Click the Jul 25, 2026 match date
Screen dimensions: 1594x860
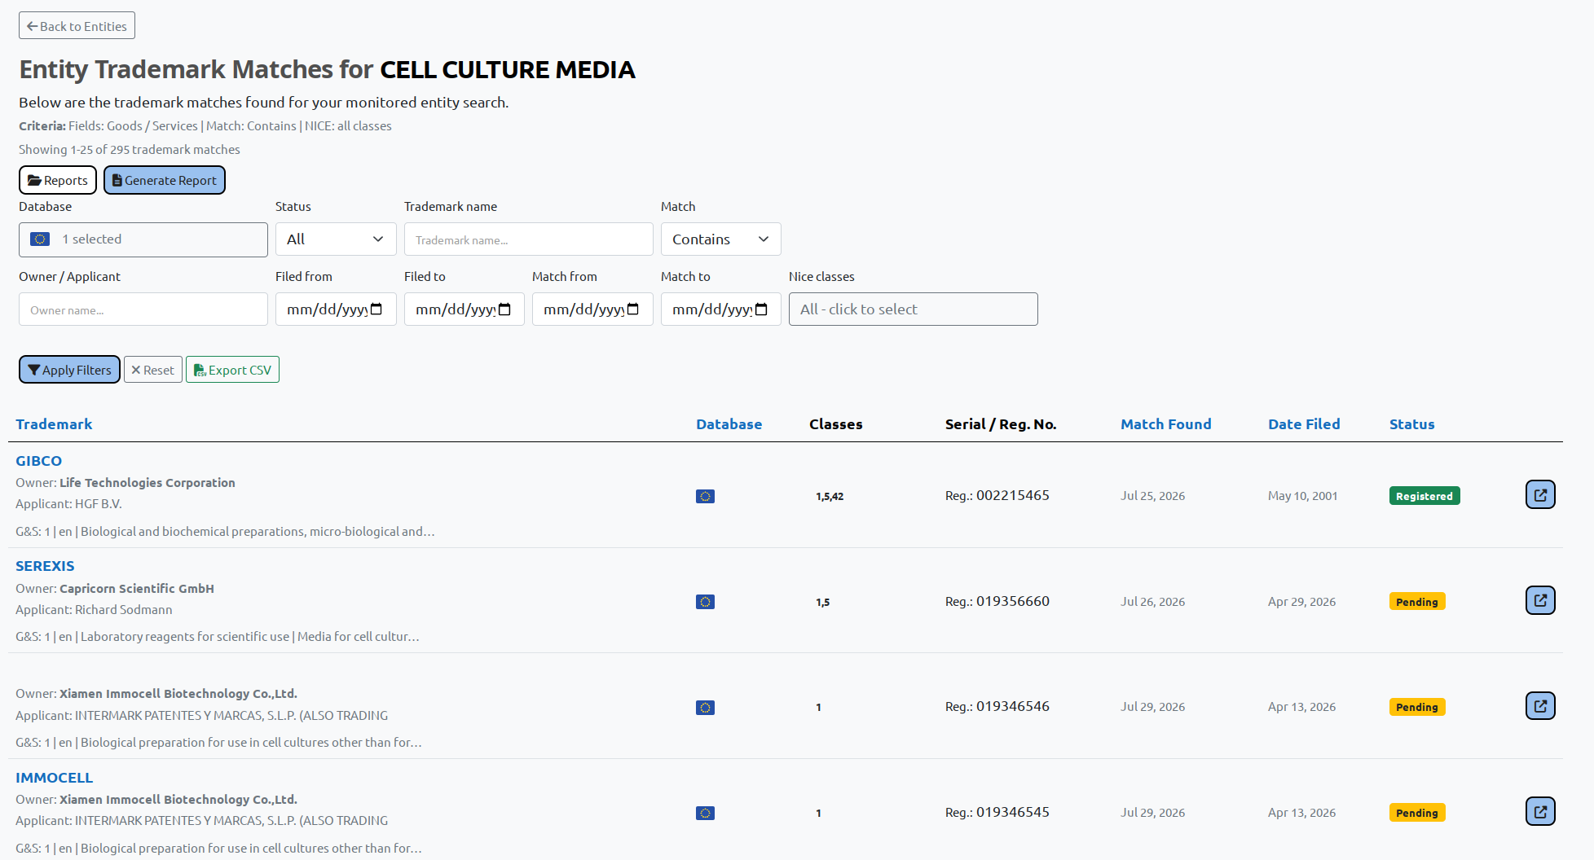pyautogui.click(x=1152, y=496)
